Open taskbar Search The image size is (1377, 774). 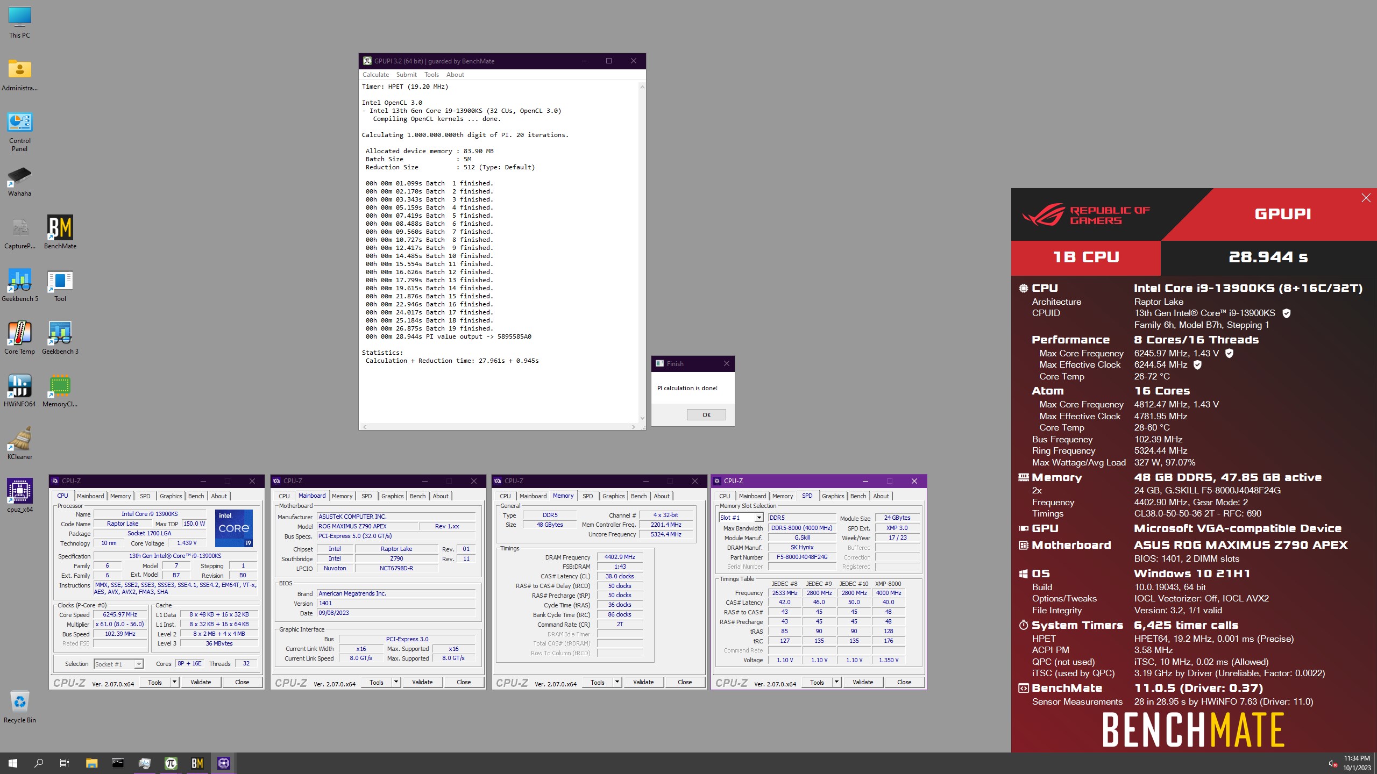click(x=39, y=763)
